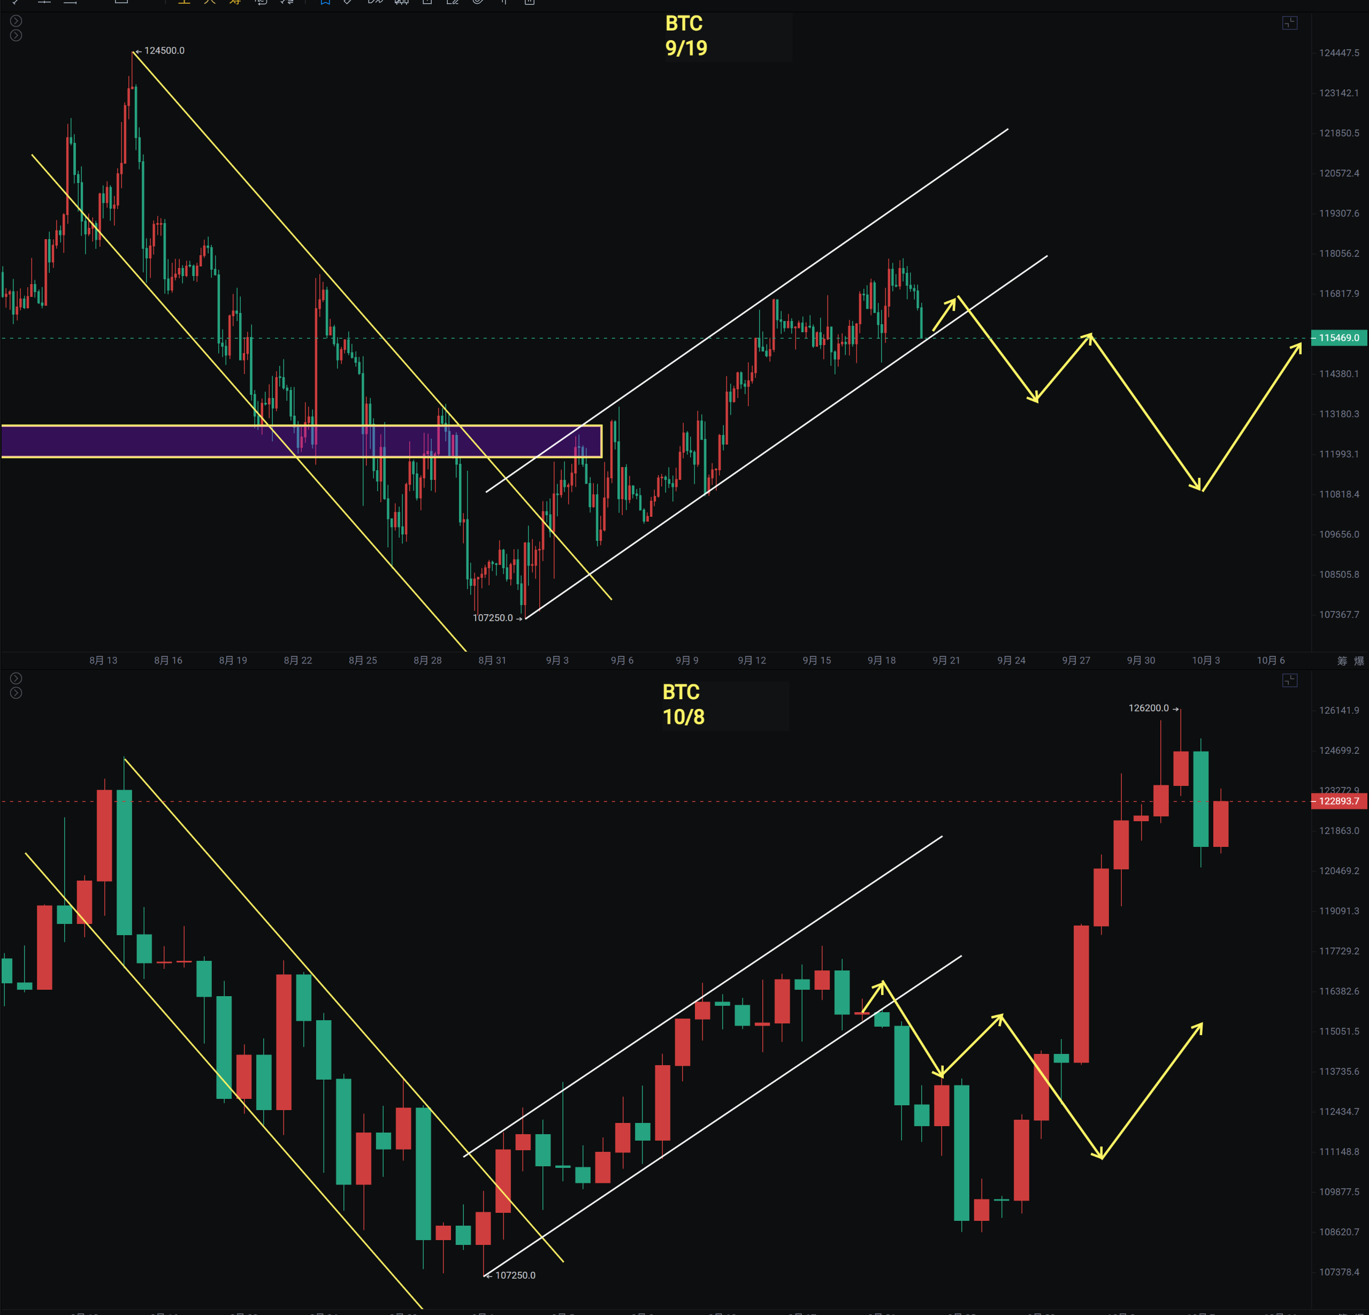Toggle the 筹 chip-distribution button
The width and height of the screenshot is (1369, 1315).
(1342, 661)
